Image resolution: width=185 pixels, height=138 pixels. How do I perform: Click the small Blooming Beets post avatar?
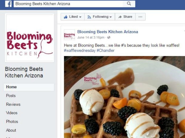click(69, 34)
